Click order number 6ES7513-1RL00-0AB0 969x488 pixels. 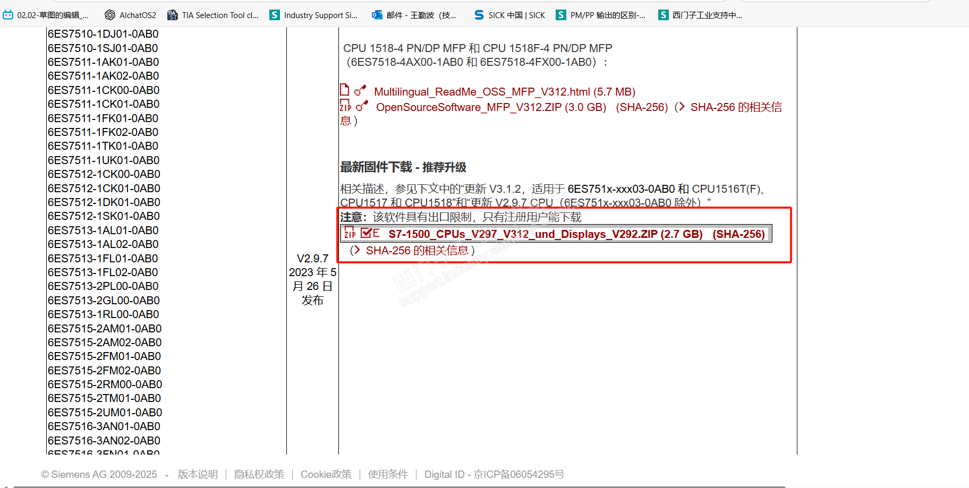click(x=104, y=314)
